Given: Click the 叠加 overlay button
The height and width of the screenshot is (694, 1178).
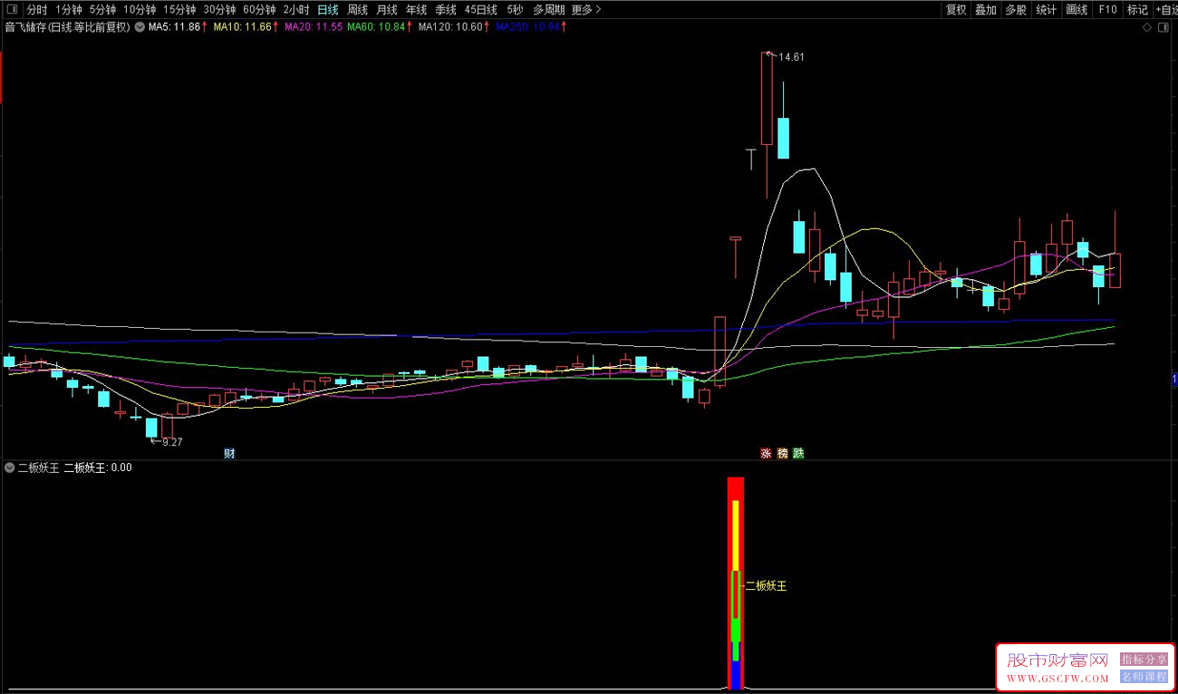Looking at the screenshot, I should pos(986,9).
